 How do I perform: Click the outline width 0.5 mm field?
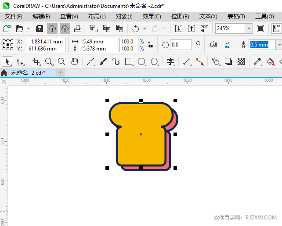click(x=262, y=45)
